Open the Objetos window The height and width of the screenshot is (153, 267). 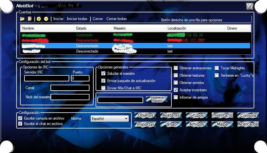point(145,115)
